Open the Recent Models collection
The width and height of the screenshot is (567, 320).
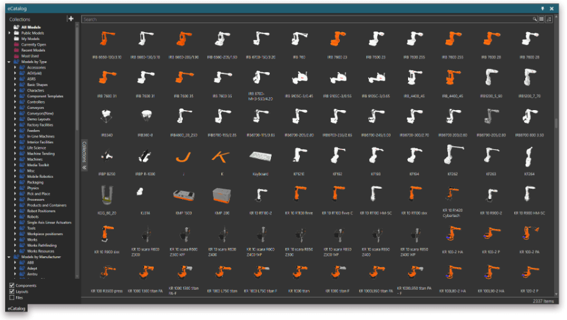point(33,50)
